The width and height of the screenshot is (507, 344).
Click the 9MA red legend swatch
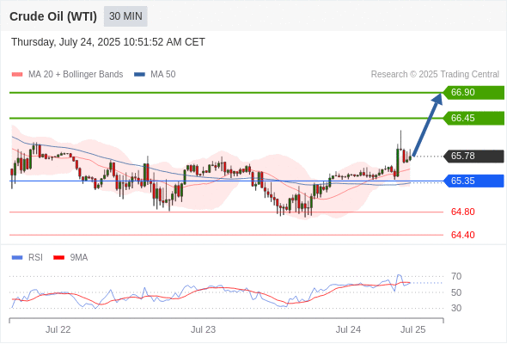(x=58, y=258)
